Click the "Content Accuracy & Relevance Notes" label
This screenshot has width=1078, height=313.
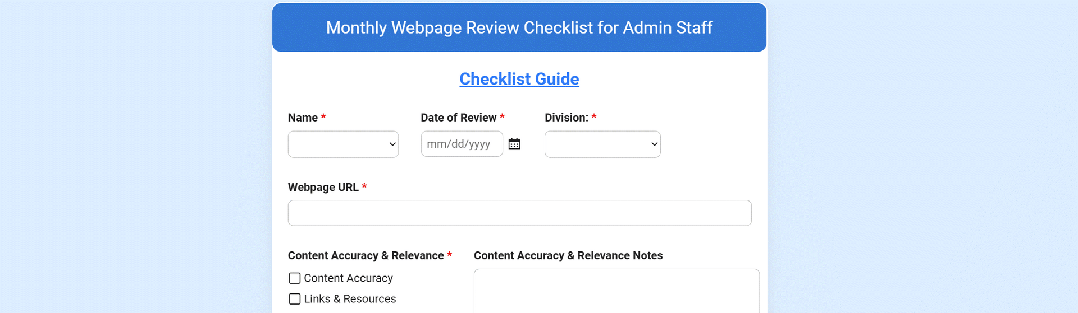(568, 256)
